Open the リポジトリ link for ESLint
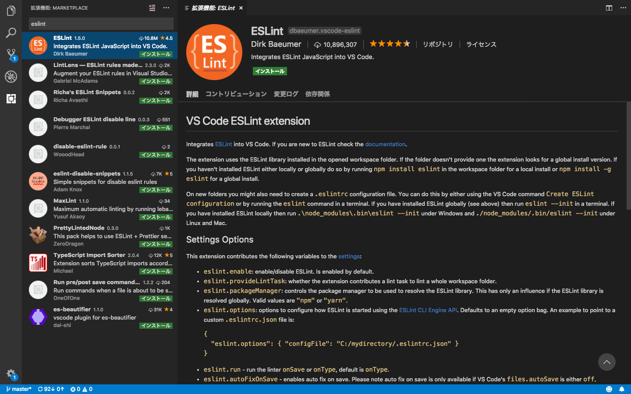631x394 pixels. [438, 44]
